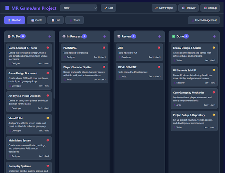
Task: Add a new task to In Progress column
Action: click(x=105, y=36)
